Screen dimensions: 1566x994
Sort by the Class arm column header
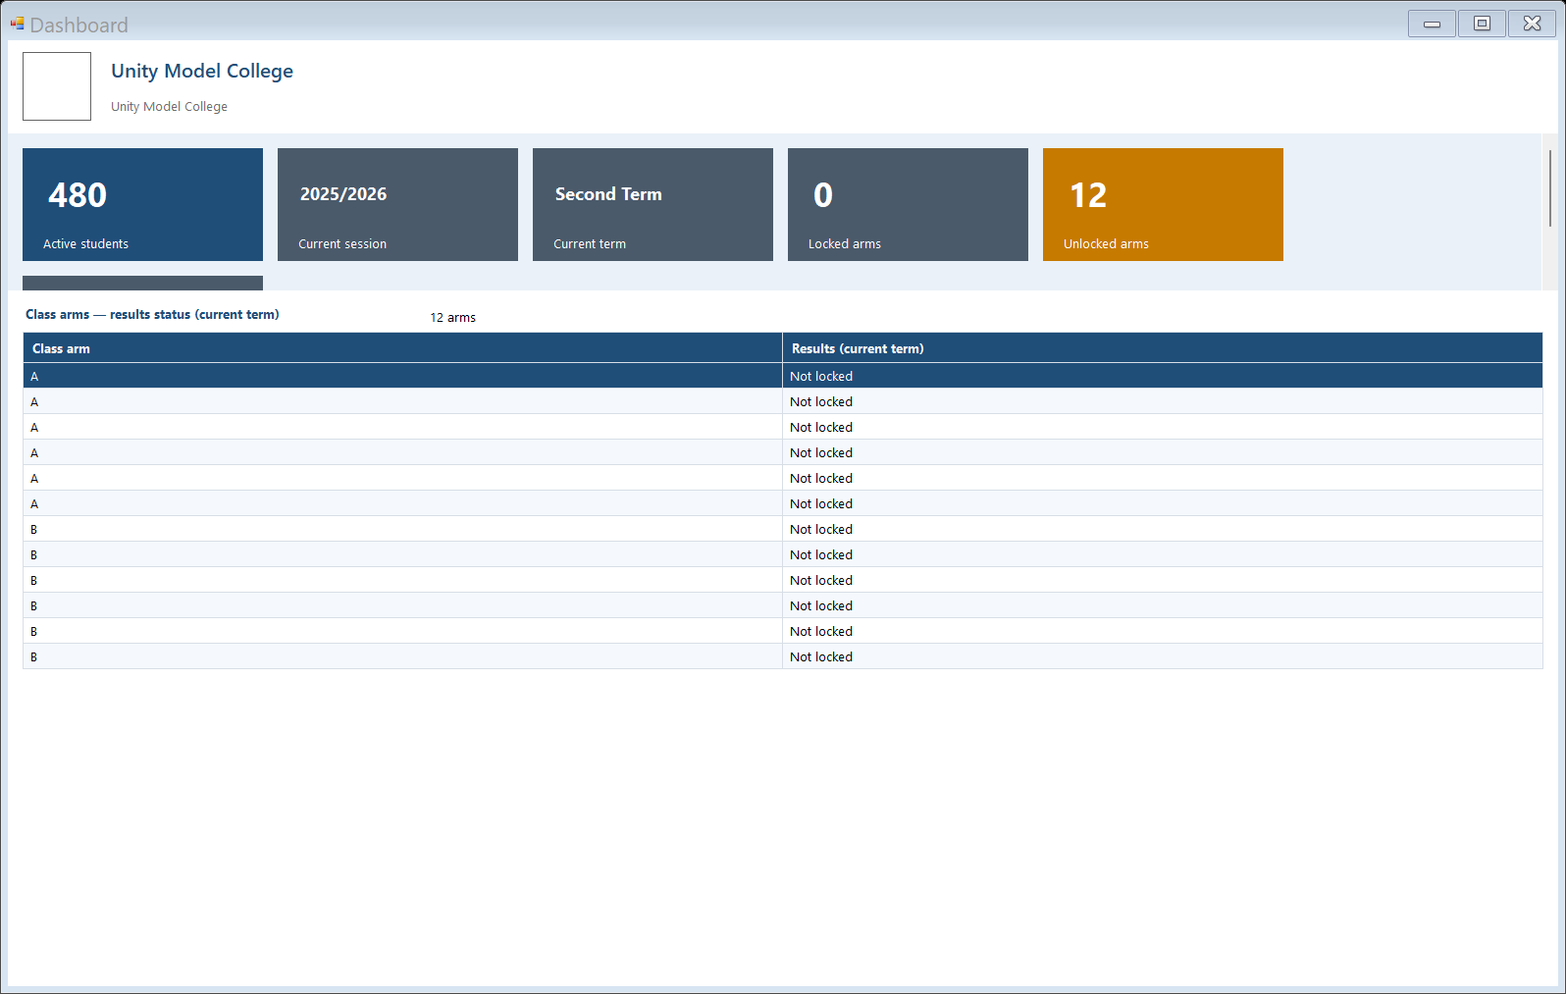click(x=402, y=348)
